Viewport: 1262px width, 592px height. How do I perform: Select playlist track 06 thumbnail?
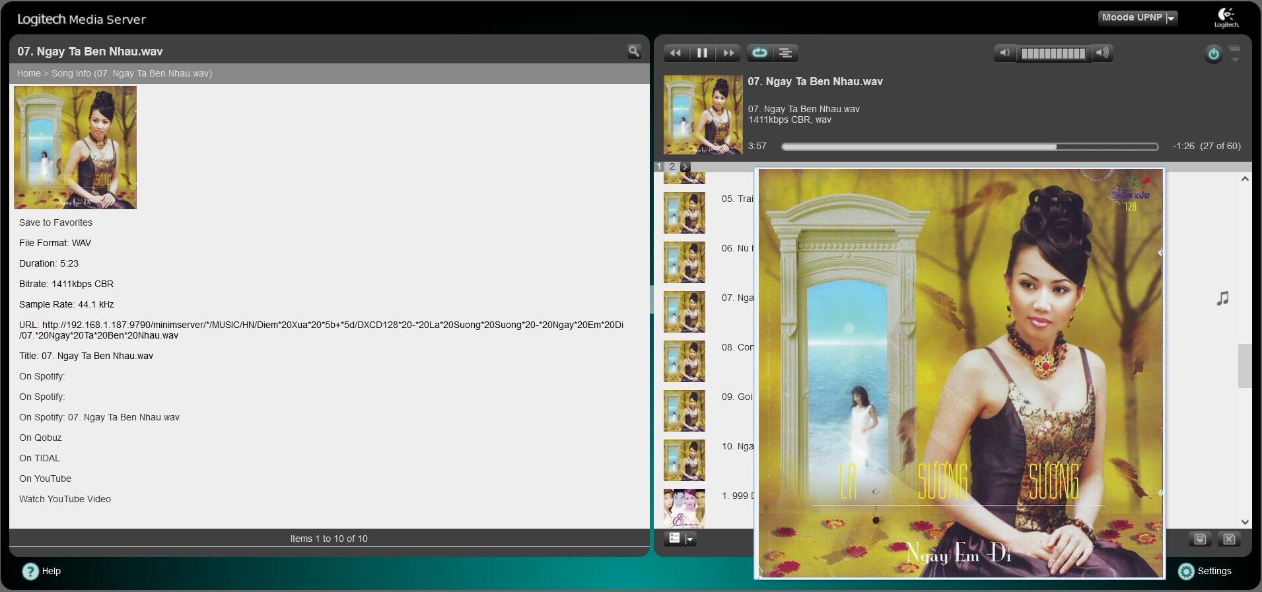click(684, 262)
